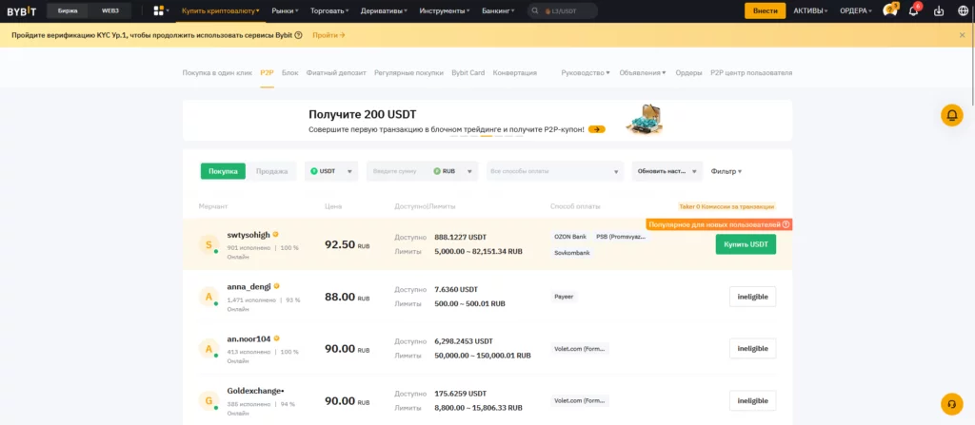Open the Конвертация tab
Screen dimensions: 975x425
(514, 72)
